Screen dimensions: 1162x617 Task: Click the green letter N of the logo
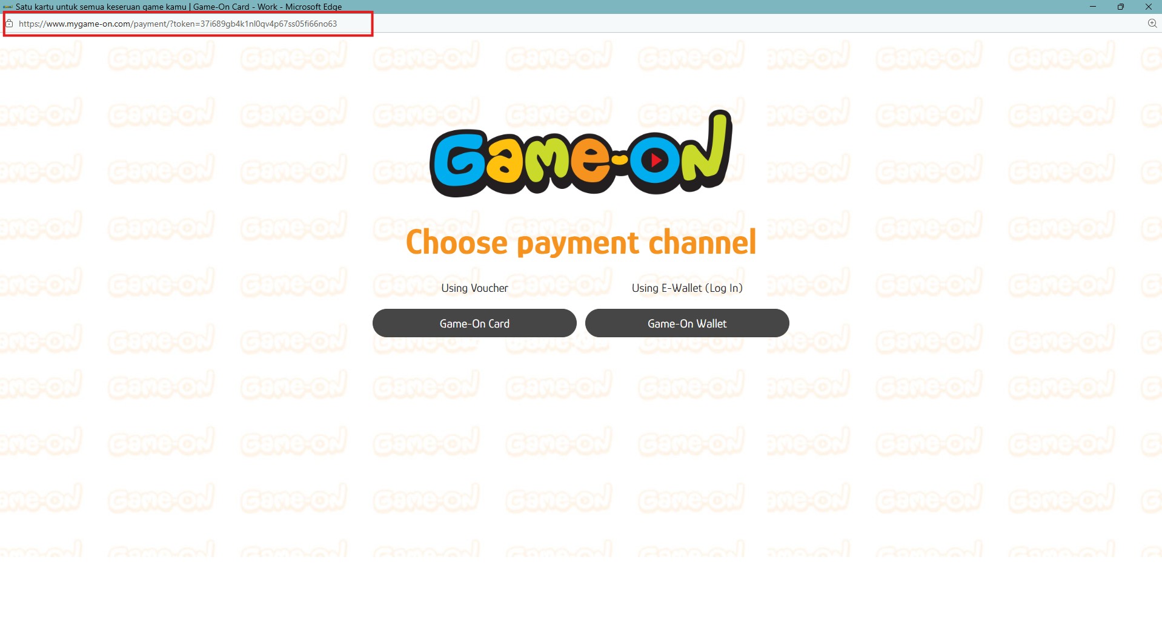point(705,151)
